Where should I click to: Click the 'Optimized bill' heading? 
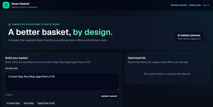point(137,58)
